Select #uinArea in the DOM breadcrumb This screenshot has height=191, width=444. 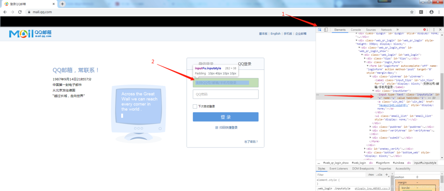pyautogui.click(x=398, y=163)
